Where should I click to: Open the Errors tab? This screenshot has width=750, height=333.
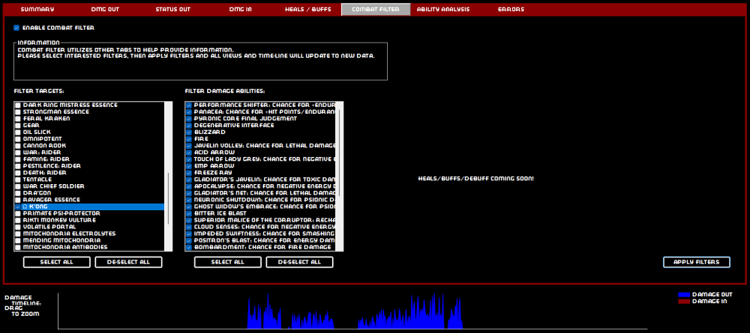pyautogui.click(x=511, y=10)
